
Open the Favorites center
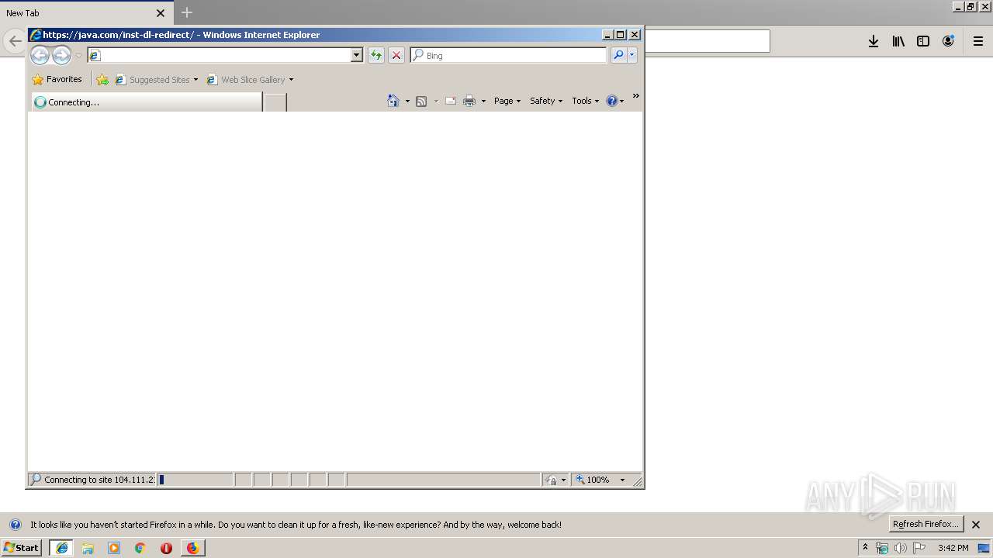[57, 79]
